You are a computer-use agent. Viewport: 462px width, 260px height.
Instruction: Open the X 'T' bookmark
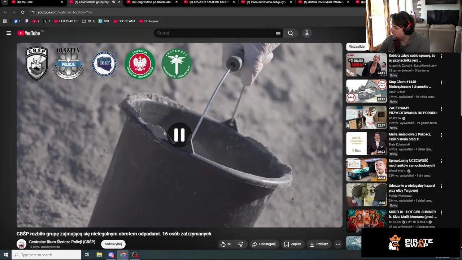click(47, 21)
